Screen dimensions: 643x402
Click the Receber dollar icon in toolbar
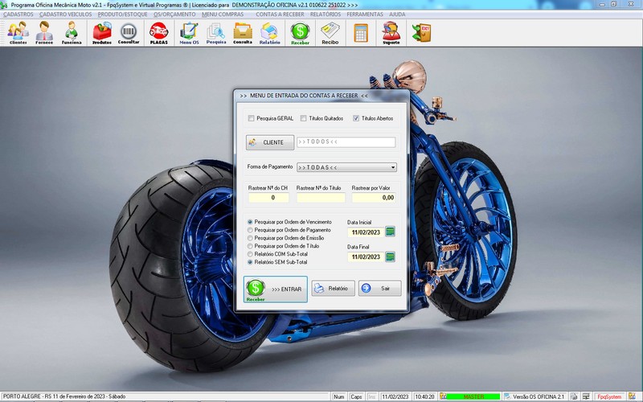tap(300, 33)
